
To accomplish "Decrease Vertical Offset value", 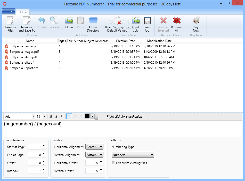I will pos(101,172).
